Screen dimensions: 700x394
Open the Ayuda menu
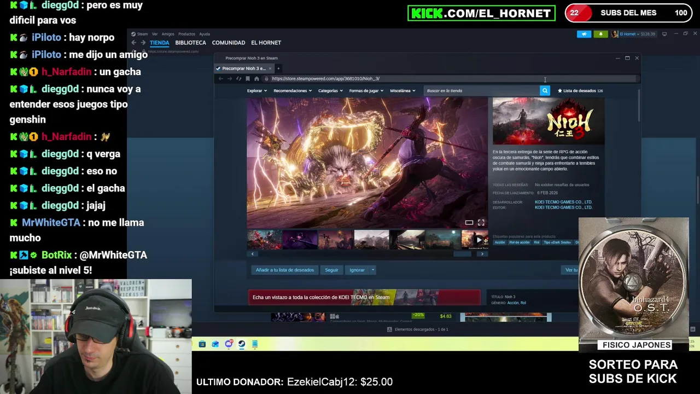pyautogui.click(x=205, y=34)
